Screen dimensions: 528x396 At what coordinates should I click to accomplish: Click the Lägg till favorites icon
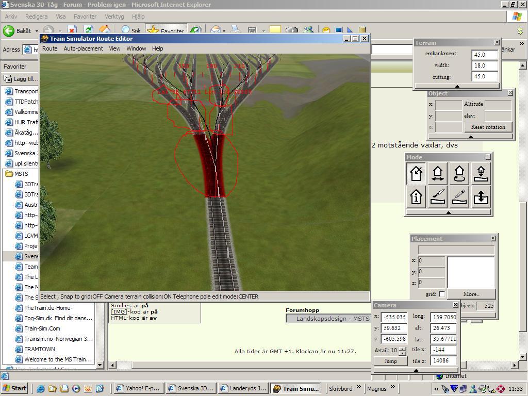tap(7, 79)
